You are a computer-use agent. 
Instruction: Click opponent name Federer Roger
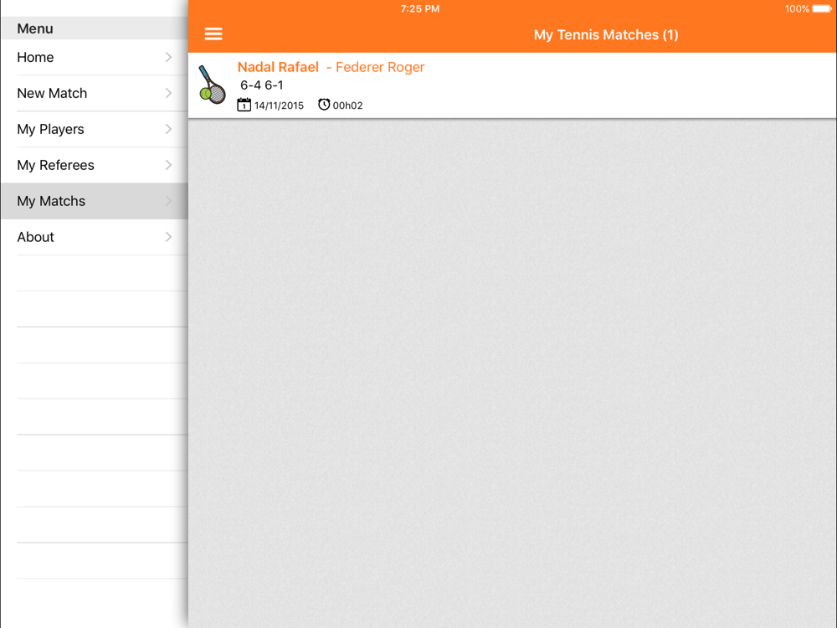[380, 67]
